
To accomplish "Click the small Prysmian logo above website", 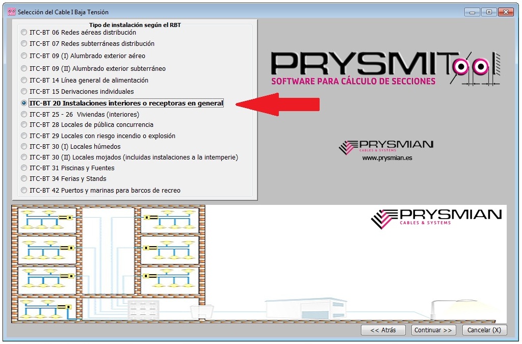I will (x=386, y=147).
